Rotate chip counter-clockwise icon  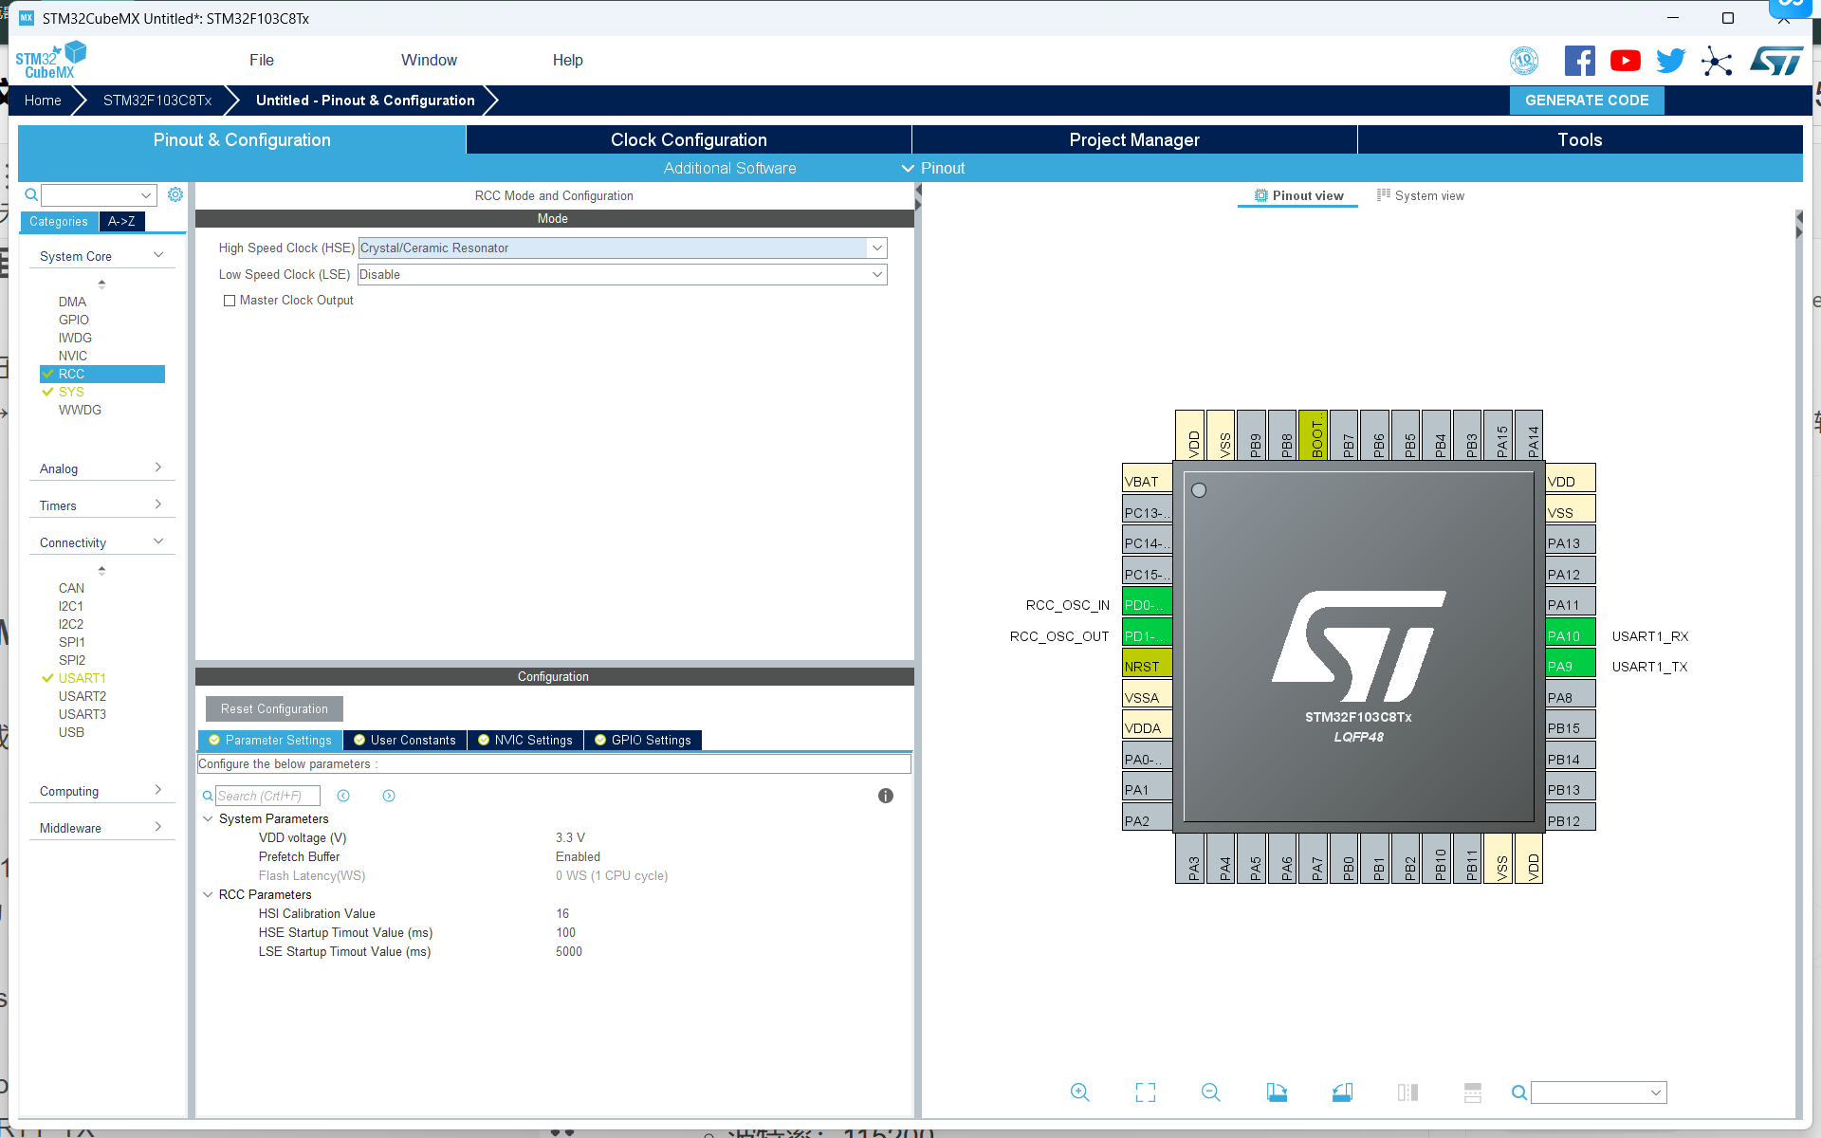[x=1342, y=1092]
